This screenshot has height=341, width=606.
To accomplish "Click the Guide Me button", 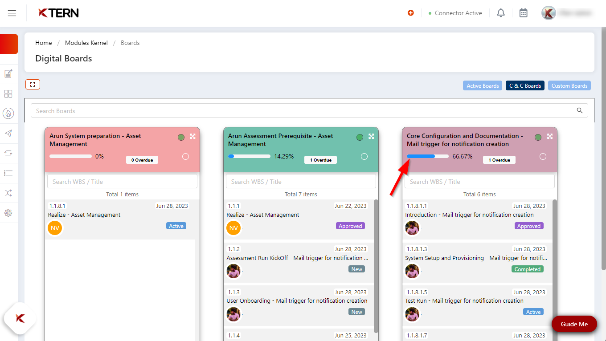I will (574, 324).
